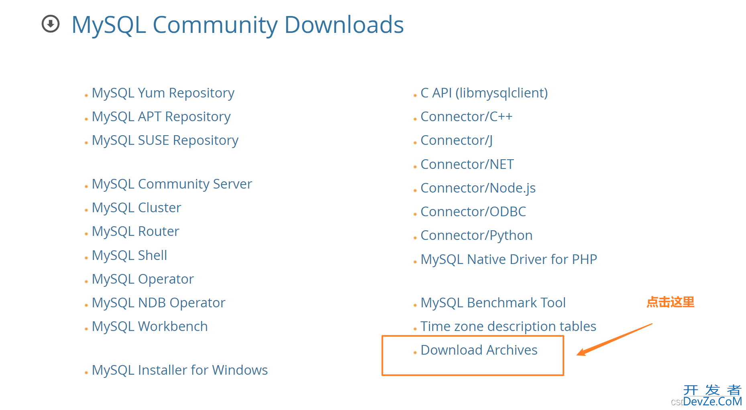This screenshot has width=746, height=410.
Task: Open Time zone description tables
Action: (x=508, y=327)
